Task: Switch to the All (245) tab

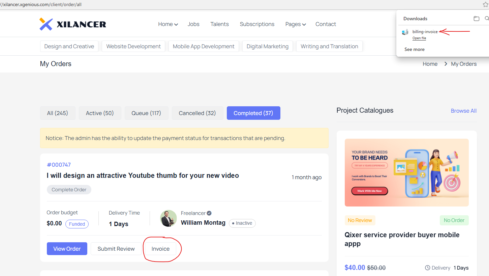Action: 58,113
